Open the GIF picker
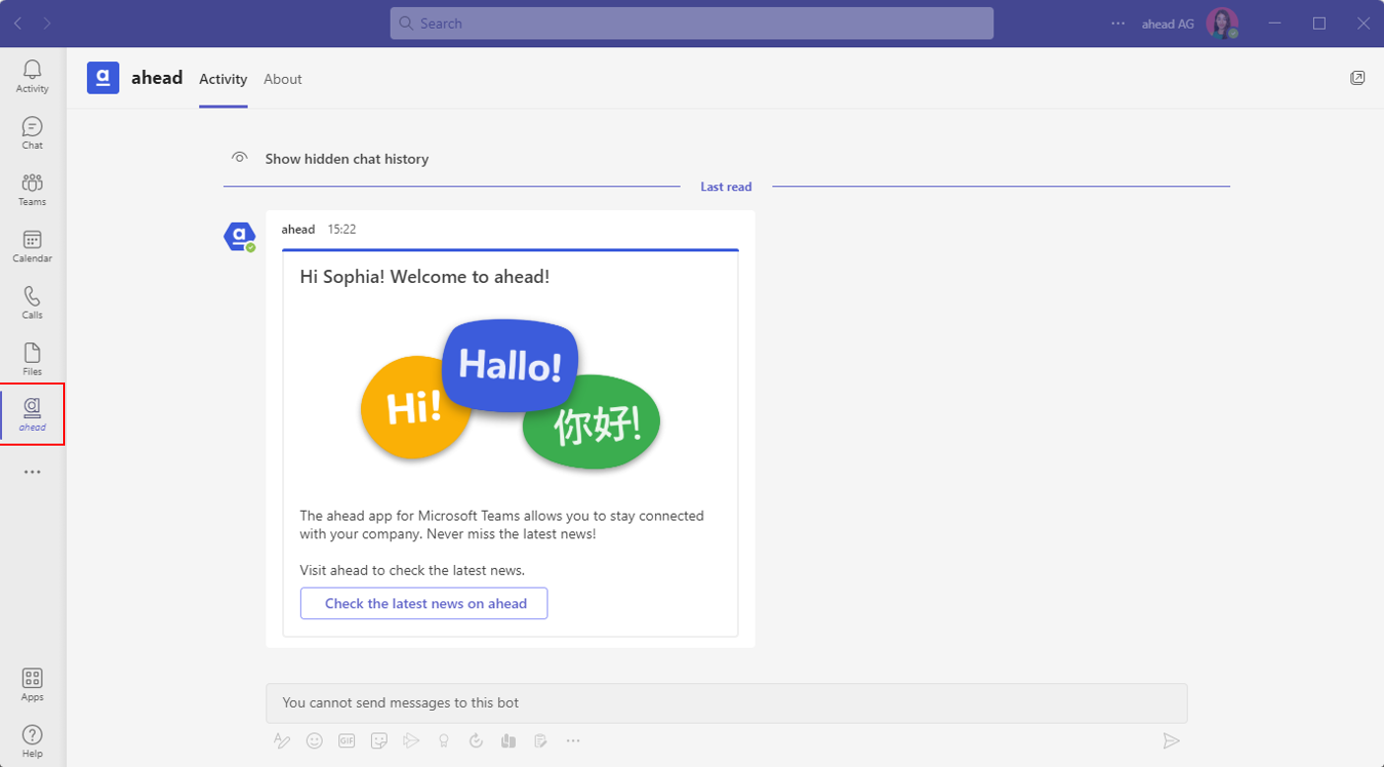This screenshot has width=1384, height=769. [346, 740]
